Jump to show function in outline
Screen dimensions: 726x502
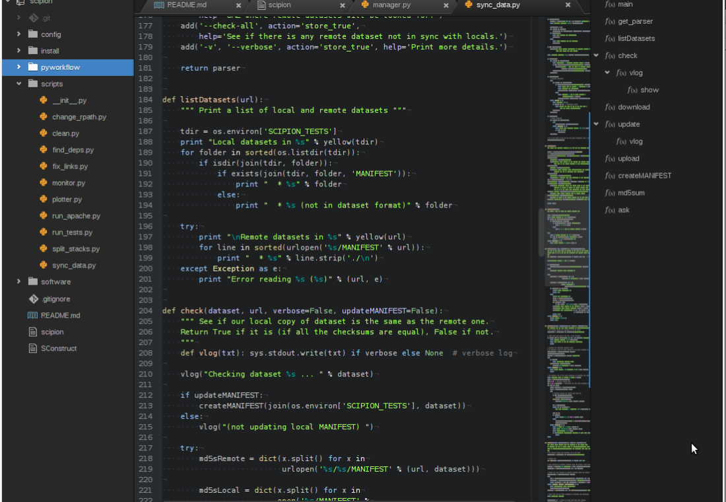tap(649, 90)
